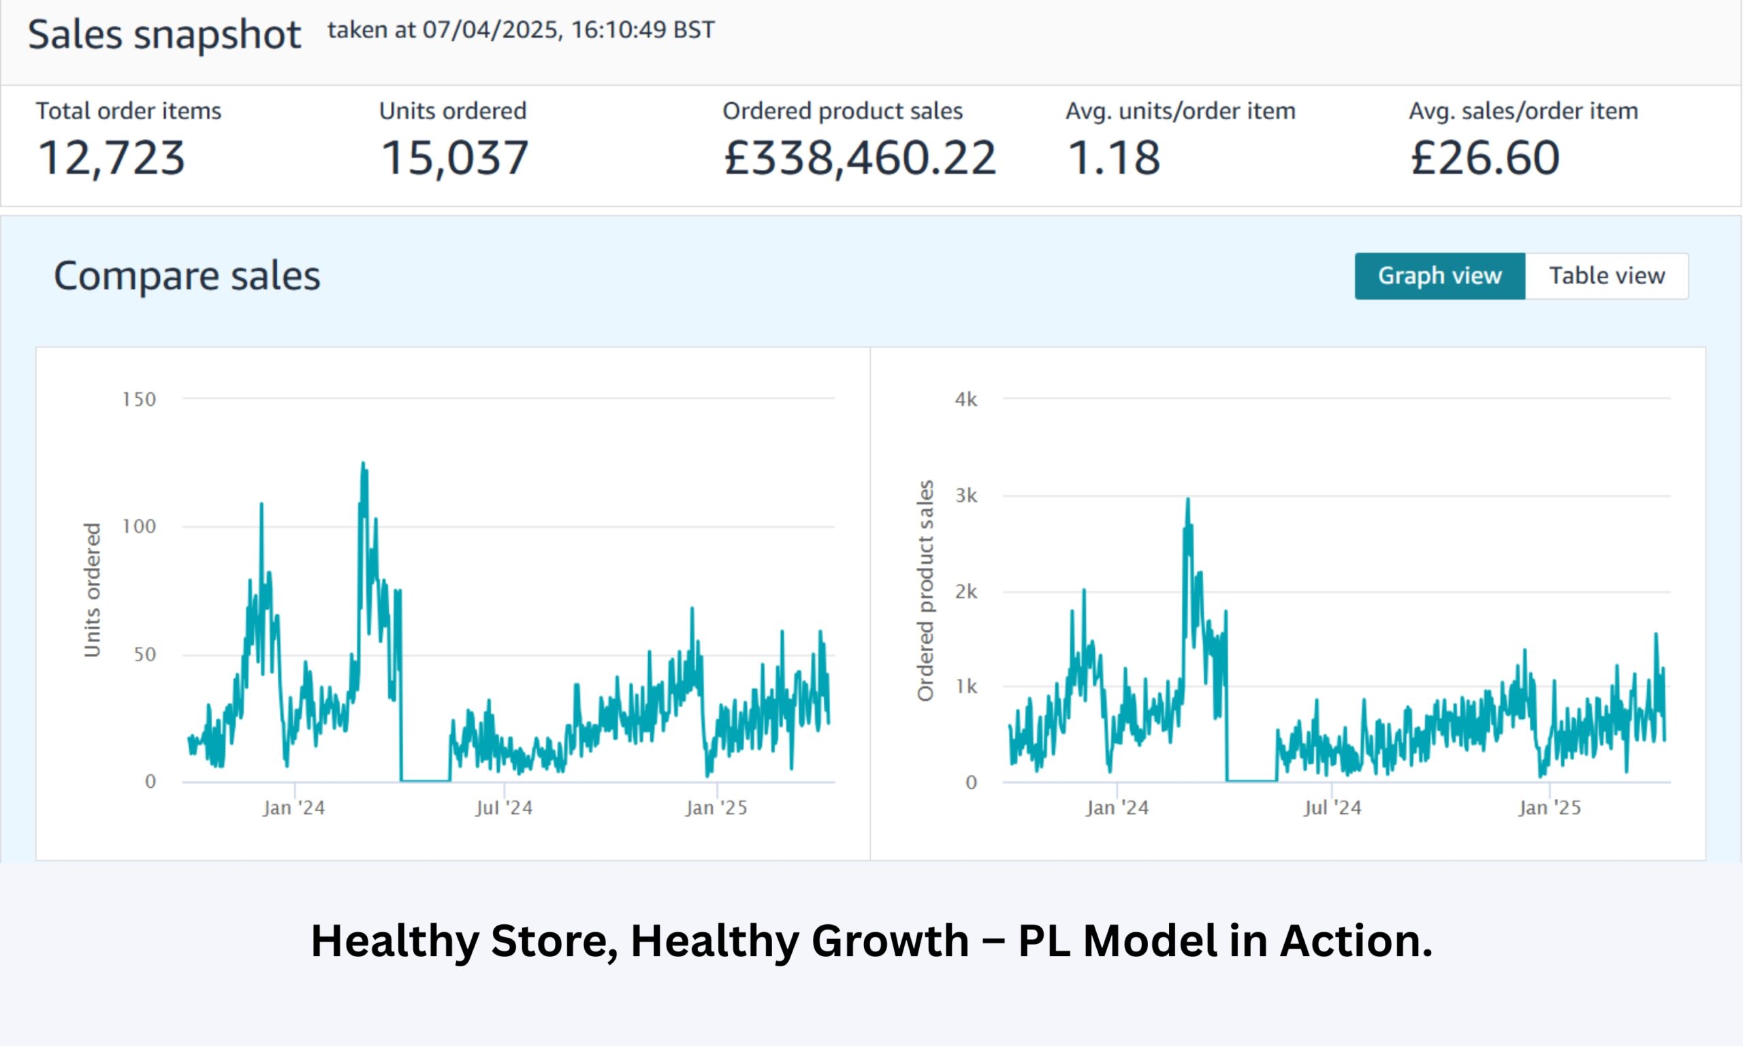Click the Sales snapshot heading
The width and height of the screenshot is (1743, 1046).
pos(164,34)
